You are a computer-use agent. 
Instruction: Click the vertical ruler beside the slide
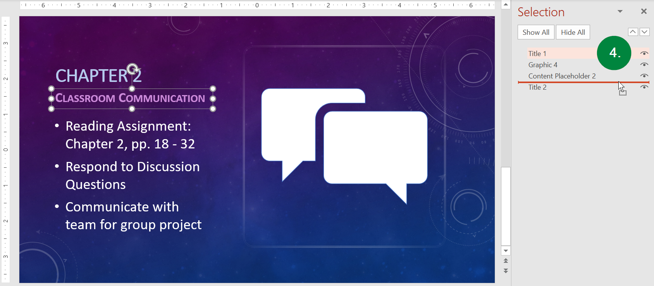pos(5,150)
